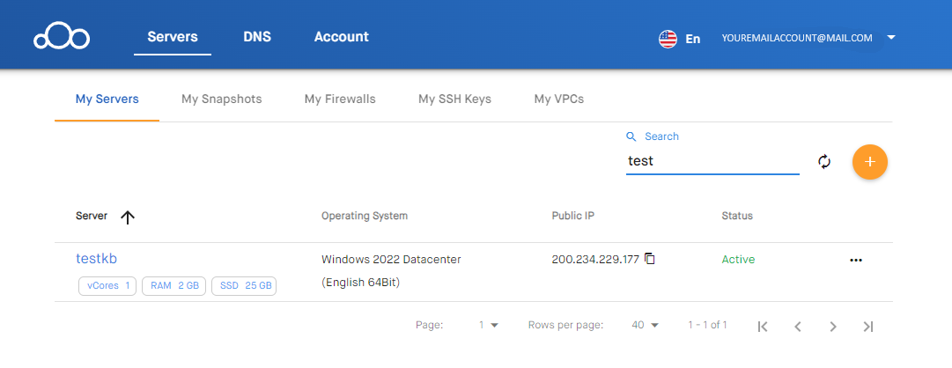
Task: Open the Servers menu
Action: (173, 37)
